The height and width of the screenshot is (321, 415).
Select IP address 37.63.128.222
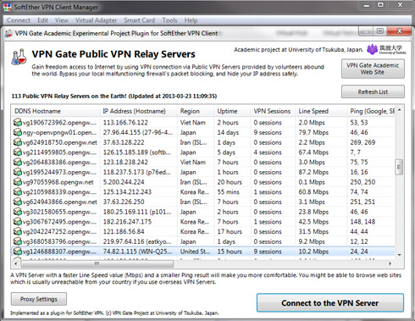tap(124, 142)
